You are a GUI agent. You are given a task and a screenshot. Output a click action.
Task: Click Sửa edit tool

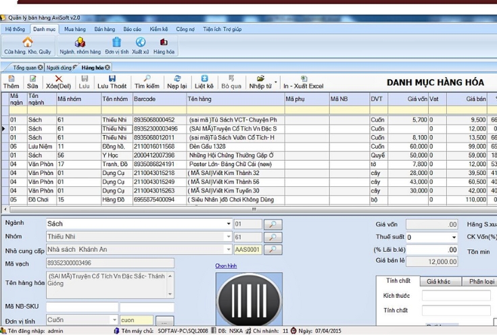point(32,82)
